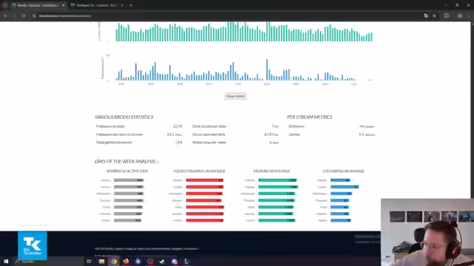Reload the current page
The height and width of the screenshot is (266, 474).
[23, 16]
